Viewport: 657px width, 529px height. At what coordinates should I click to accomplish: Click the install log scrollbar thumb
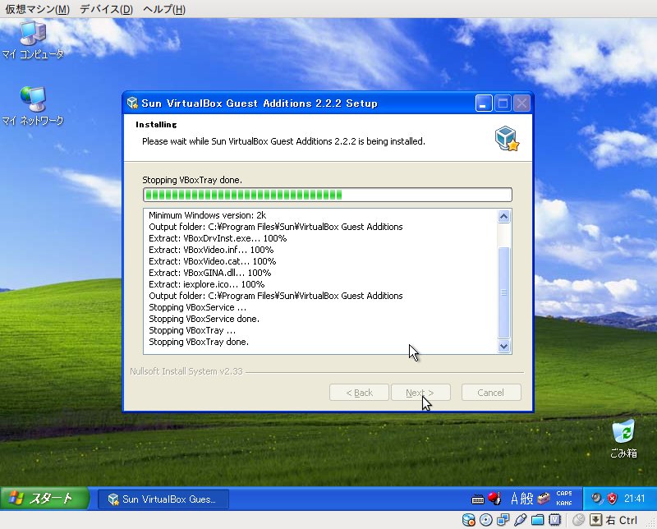click(x=503, y=292)
